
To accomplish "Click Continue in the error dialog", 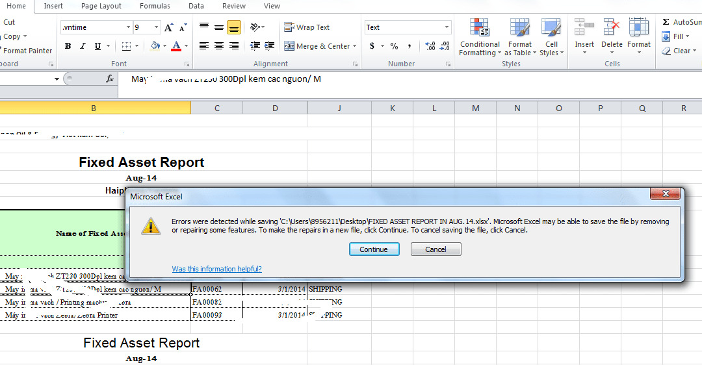I will (x=374, y=249).
